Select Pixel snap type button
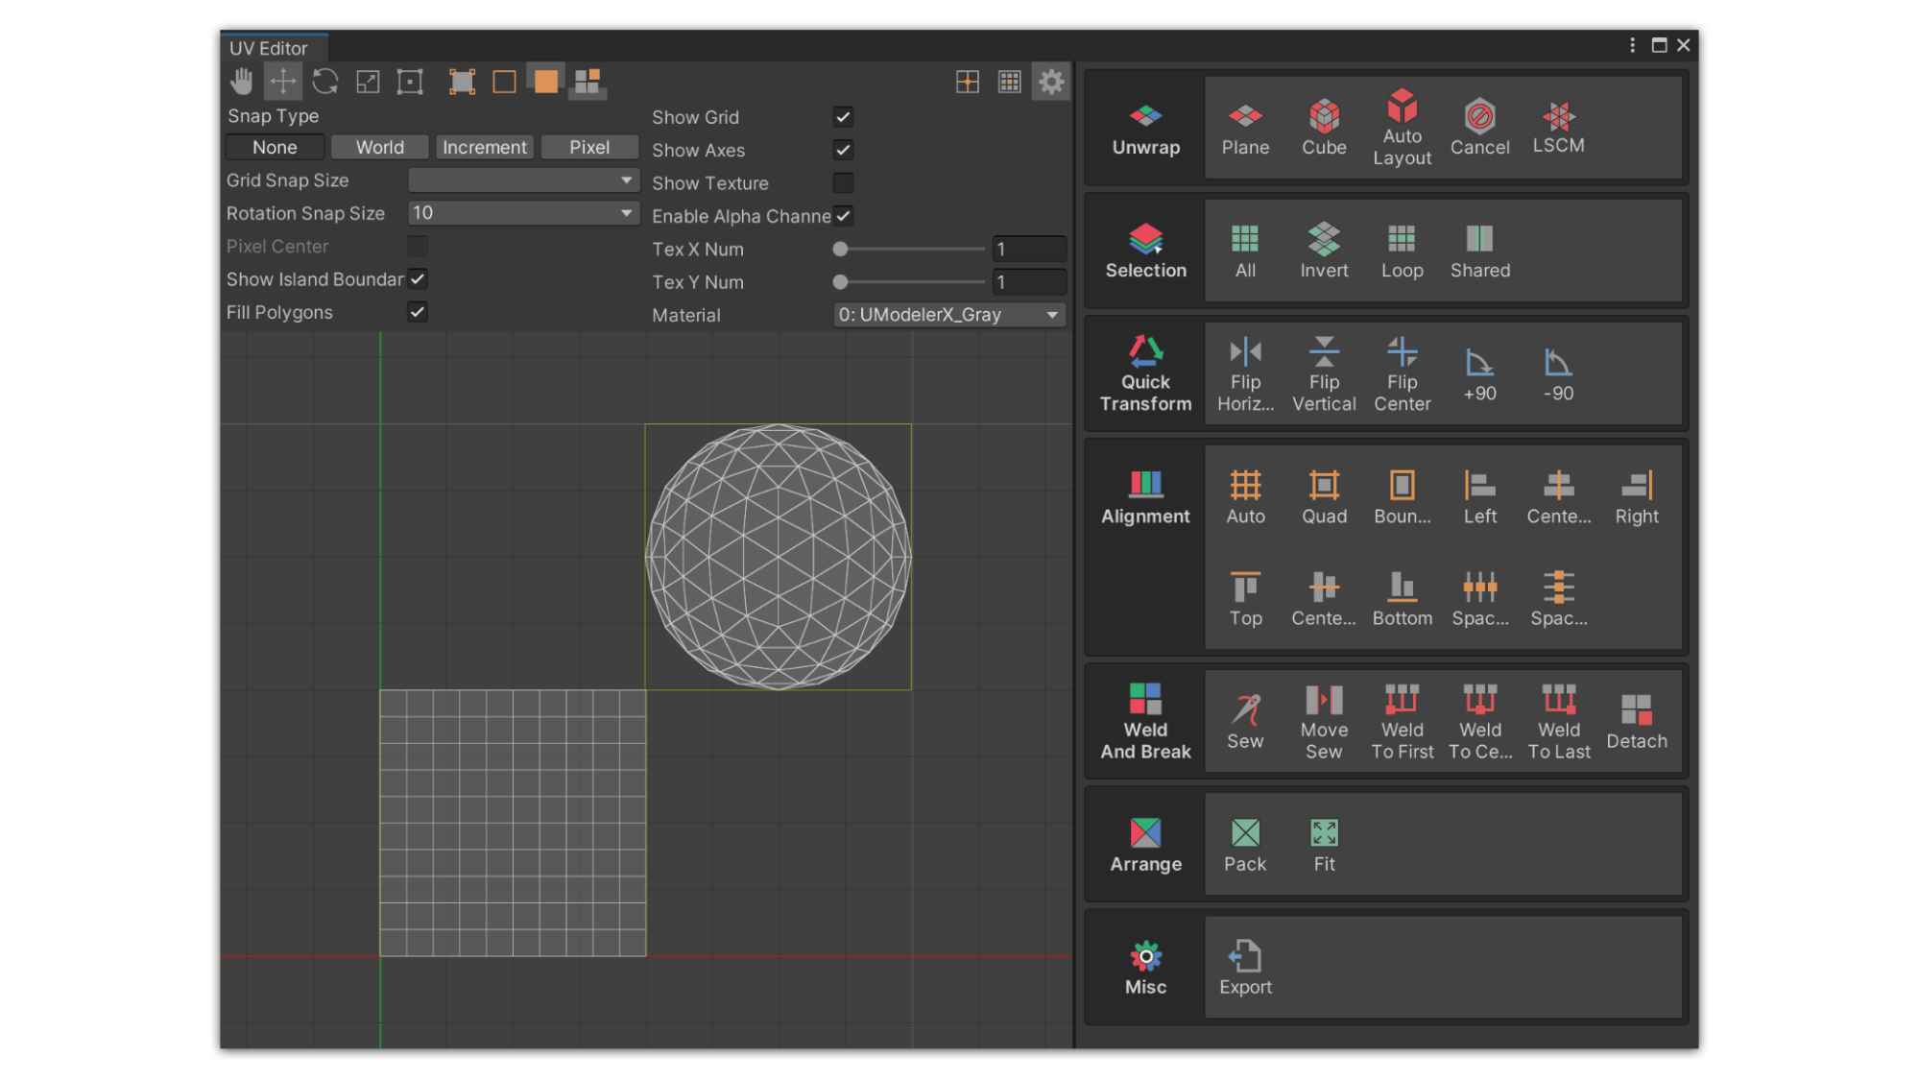Image resolution: width=1919 pixels, height=1080 pixels. pyautogui.click(x=588, y=147)
